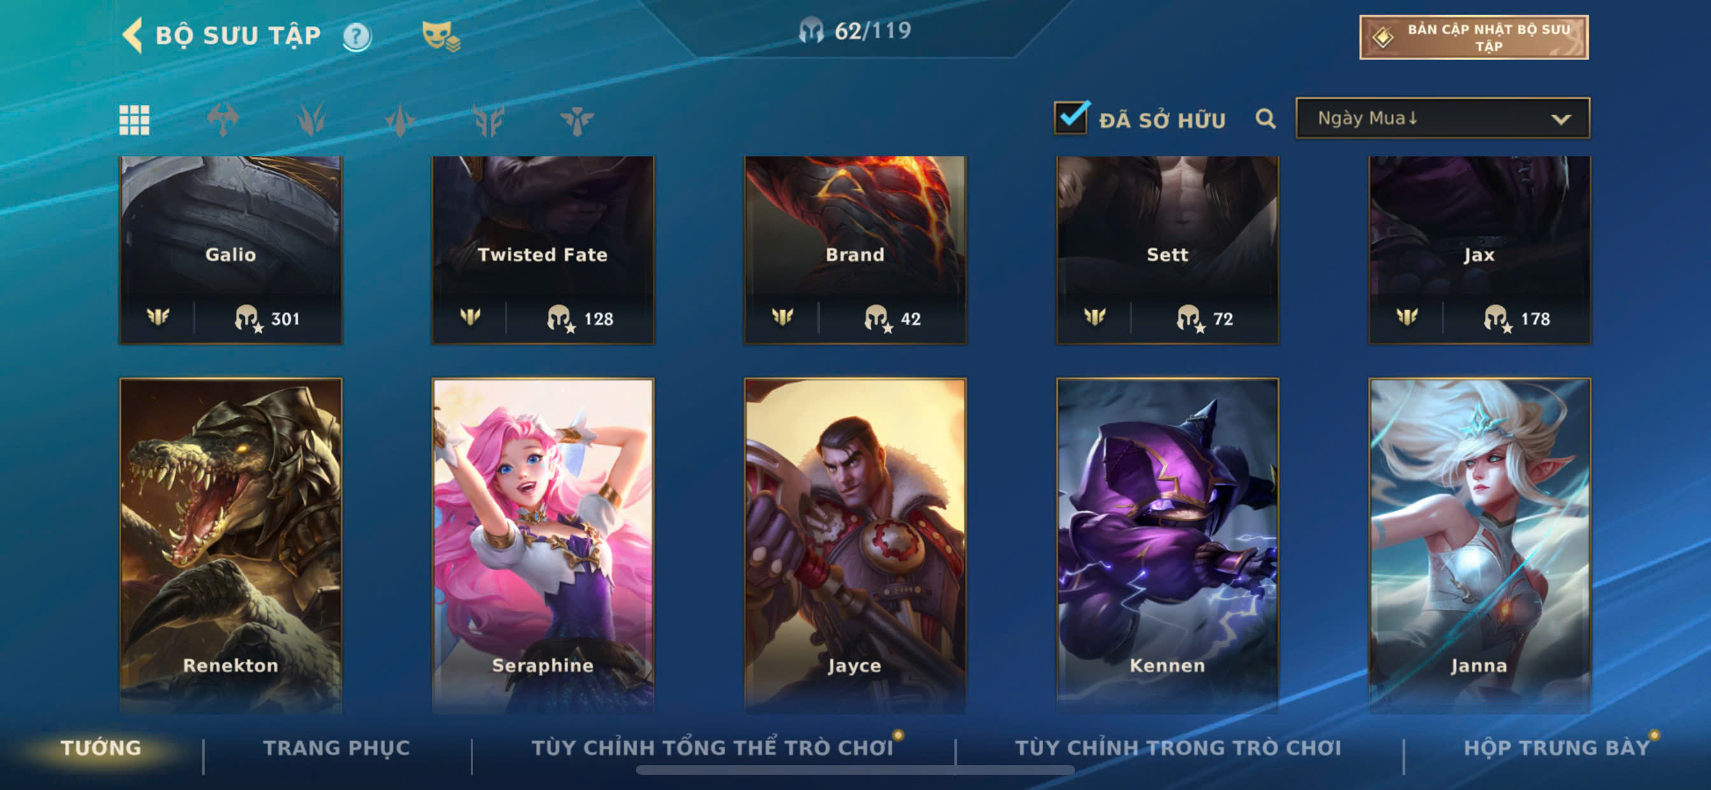
Task: Filter by the fifth role emblem icon
Action: click(x=577, y=120)
